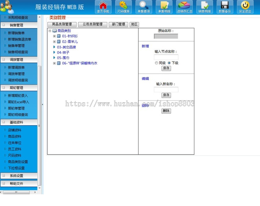This screenshot has height=206, width=260.
Task: Click the book icon beside 02-雪羊儿
Action: [x=59, y=42]
